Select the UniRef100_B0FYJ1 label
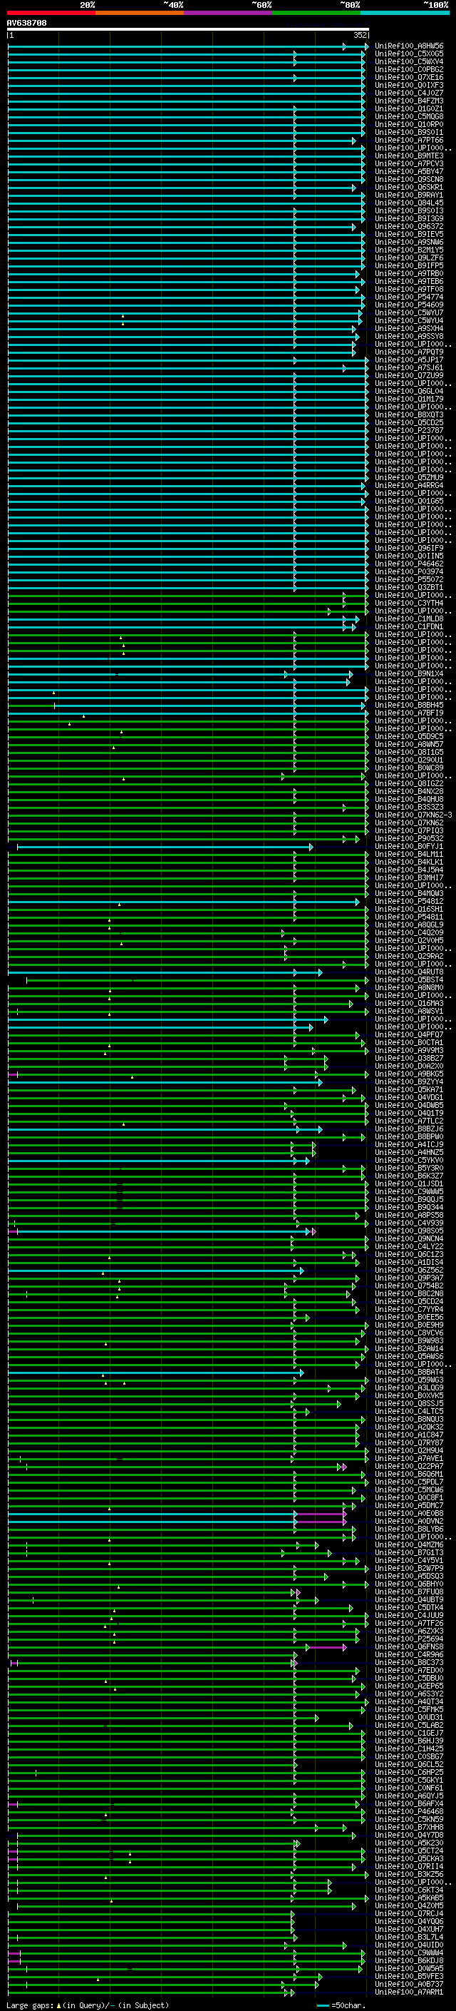The height and width of the screenshot is (2011, 456). (x=409, y=846)
